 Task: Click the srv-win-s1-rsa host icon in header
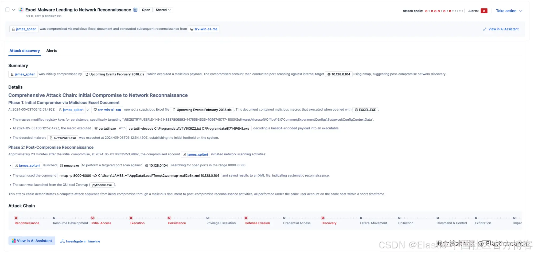point(192,29)
